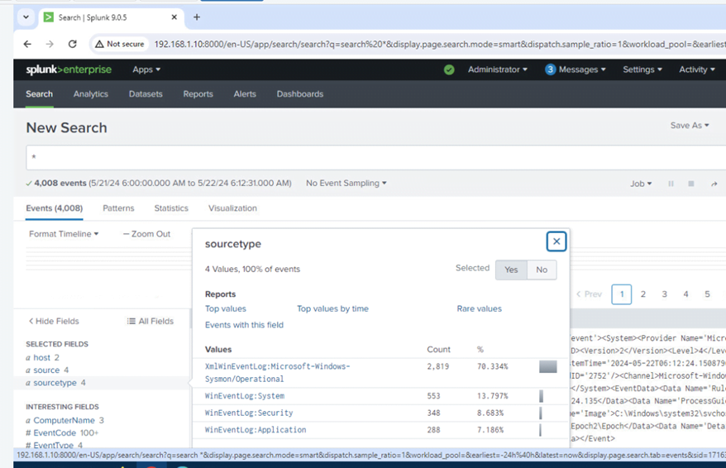This screenshot has width=726, height=468.
Task: Select the EventCode field
Action: 55,432
